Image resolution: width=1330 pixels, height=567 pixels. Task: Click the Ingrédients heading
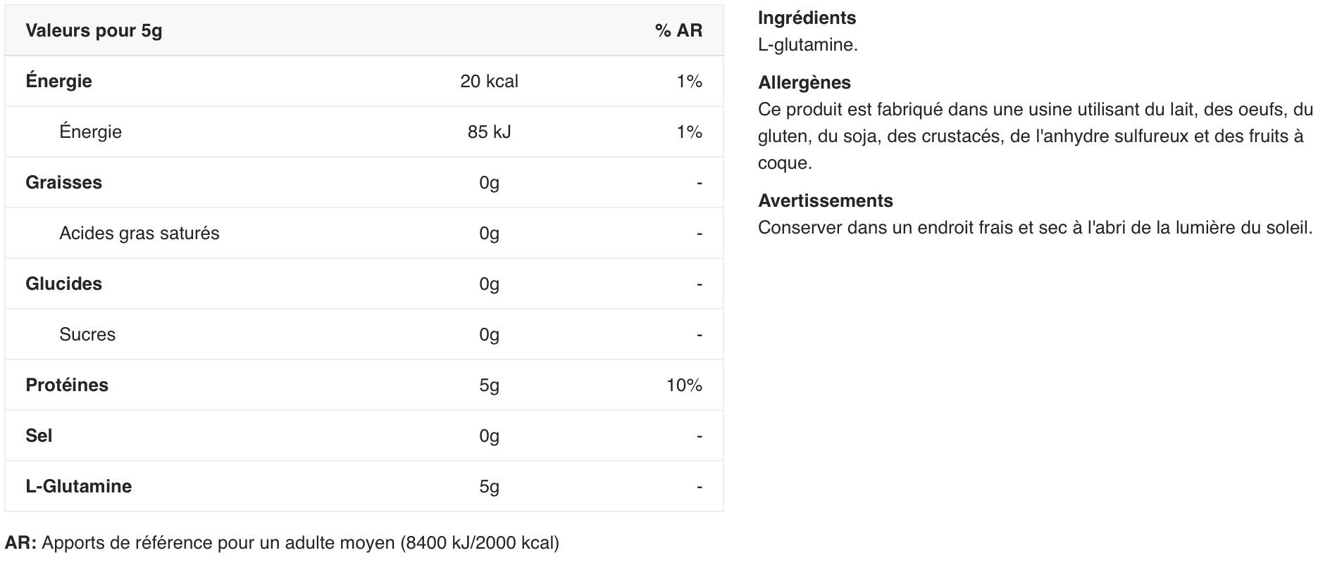coord(807,18)
